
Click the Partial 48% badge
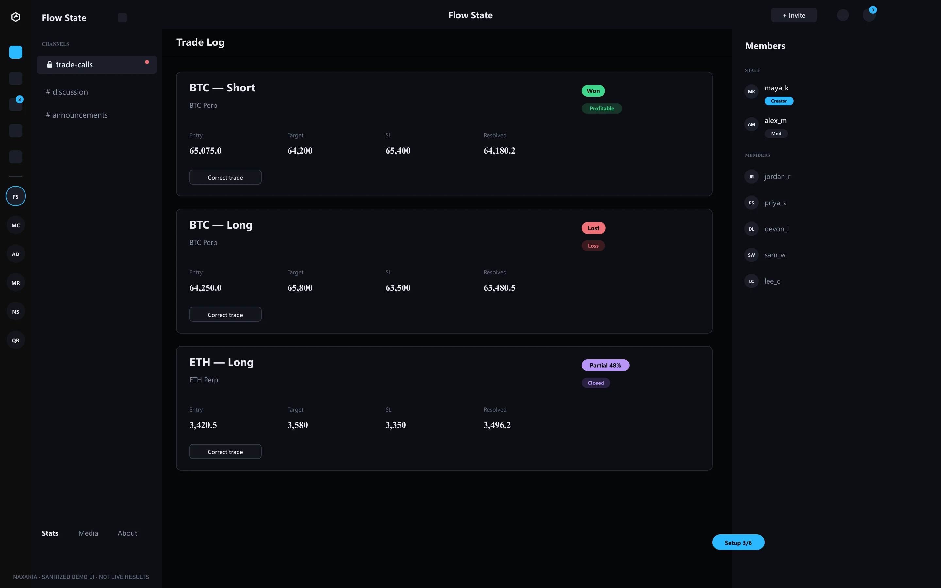coord(605,365)
